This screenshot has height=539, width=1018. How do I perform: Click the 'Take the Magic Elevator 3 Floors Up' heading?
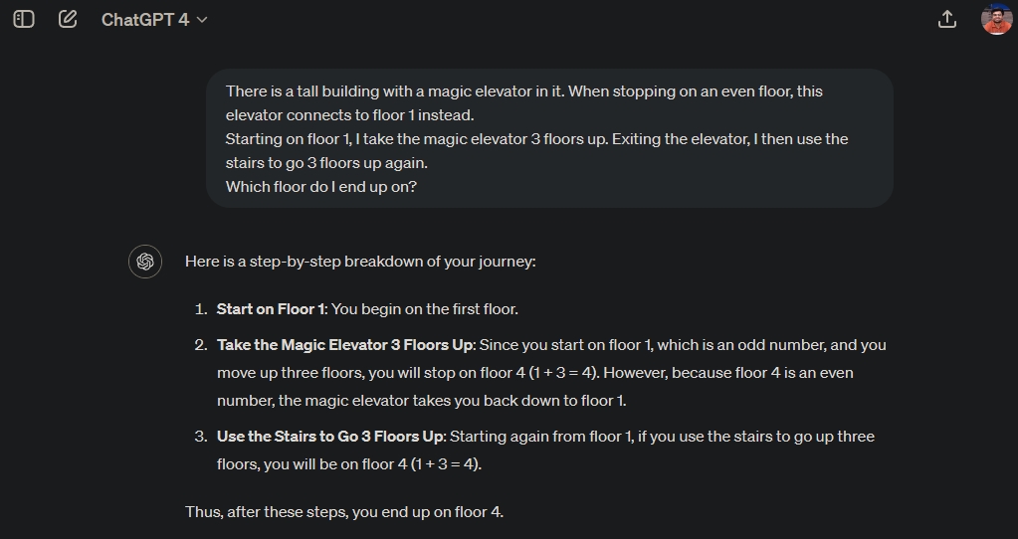click(x=346, y=345)
